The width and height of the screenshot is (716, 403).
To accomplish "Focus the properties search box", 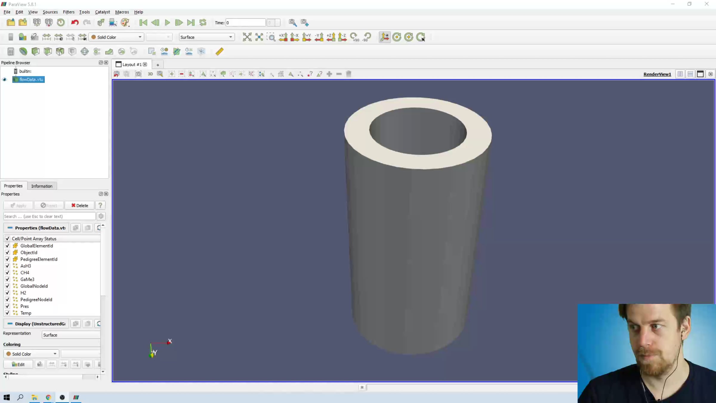I will click(50, 216).
